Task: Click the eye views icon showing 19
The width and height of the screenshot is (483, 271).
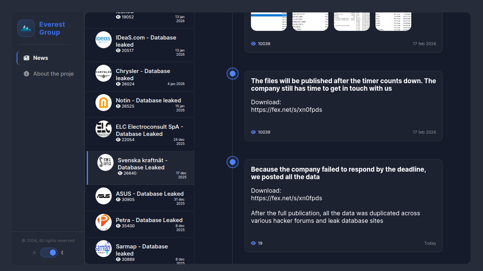Action: [x=254, y=243]
